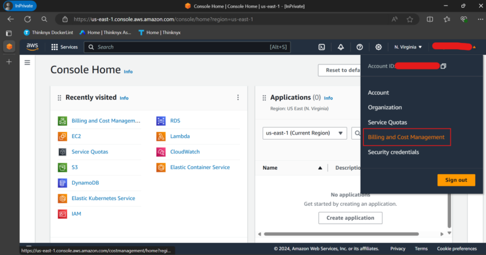The width and height of the screenshot is (486, 255).
Task: Open Cookie preferences in footer
Action: tap(457, 249)
